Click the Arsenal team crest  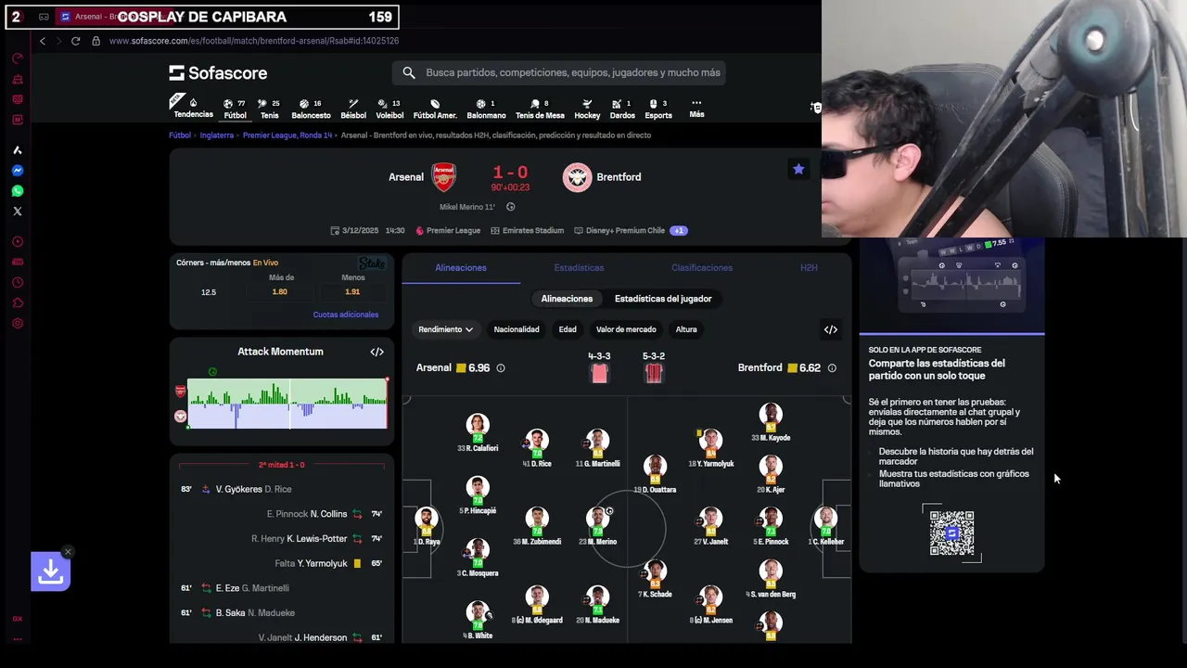[x=444, y=176]
